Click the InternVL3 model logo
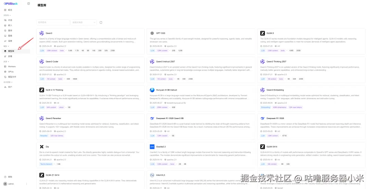 click(x=152, y=175)
